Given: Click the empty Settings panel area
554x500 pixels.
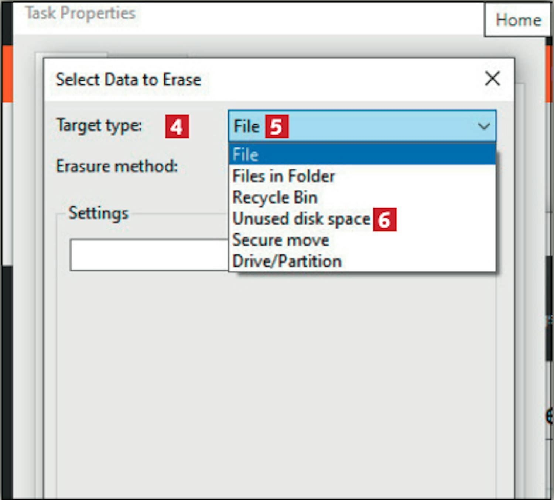Looking at the screenshot, I should tap(276, 383).
